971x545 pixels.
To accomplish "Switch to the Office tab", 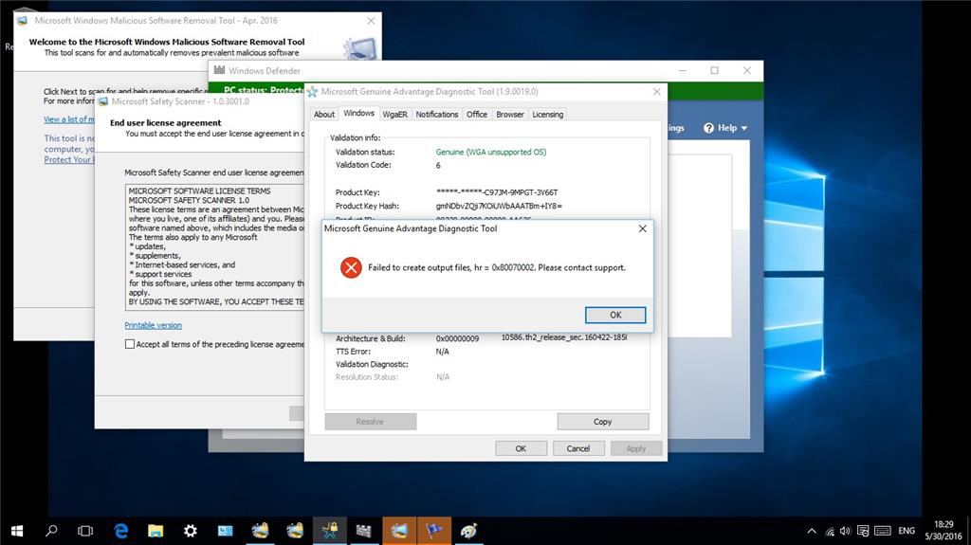I will [476, 115].
